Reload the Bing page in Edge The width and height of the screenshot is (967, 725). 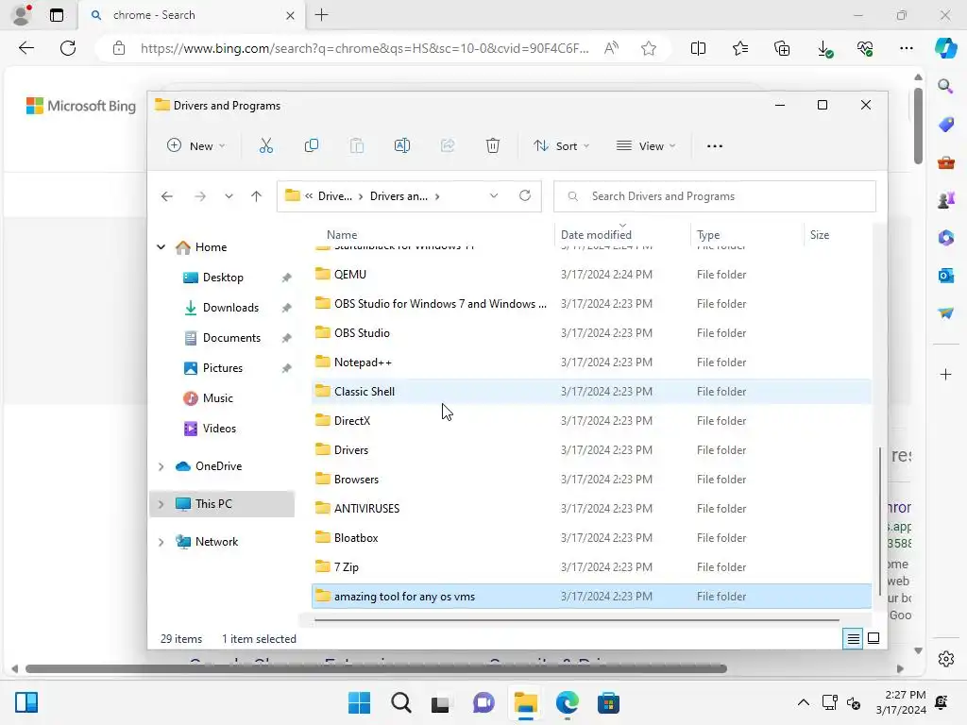[x=68, y=48]
